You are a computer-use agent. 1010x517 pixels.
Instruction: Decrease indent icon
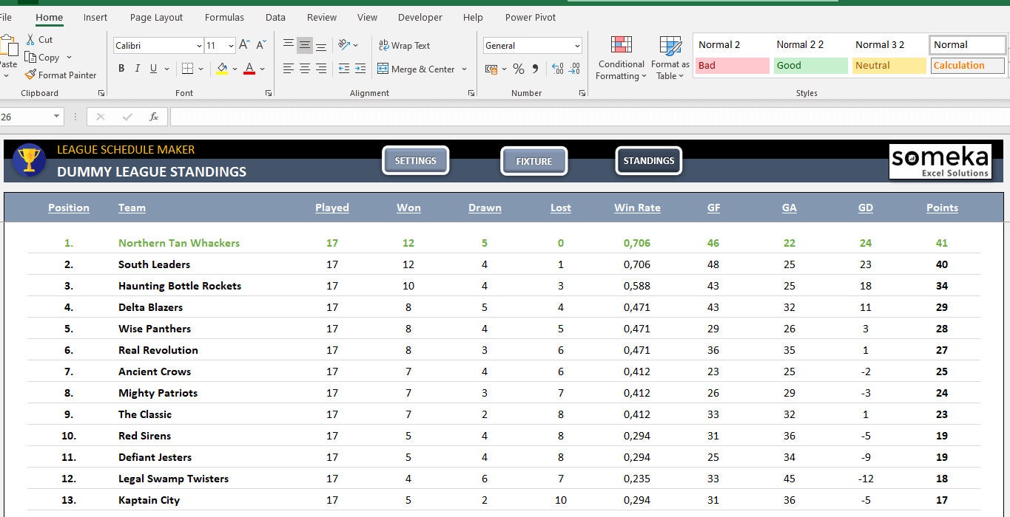tap(344, 69)
